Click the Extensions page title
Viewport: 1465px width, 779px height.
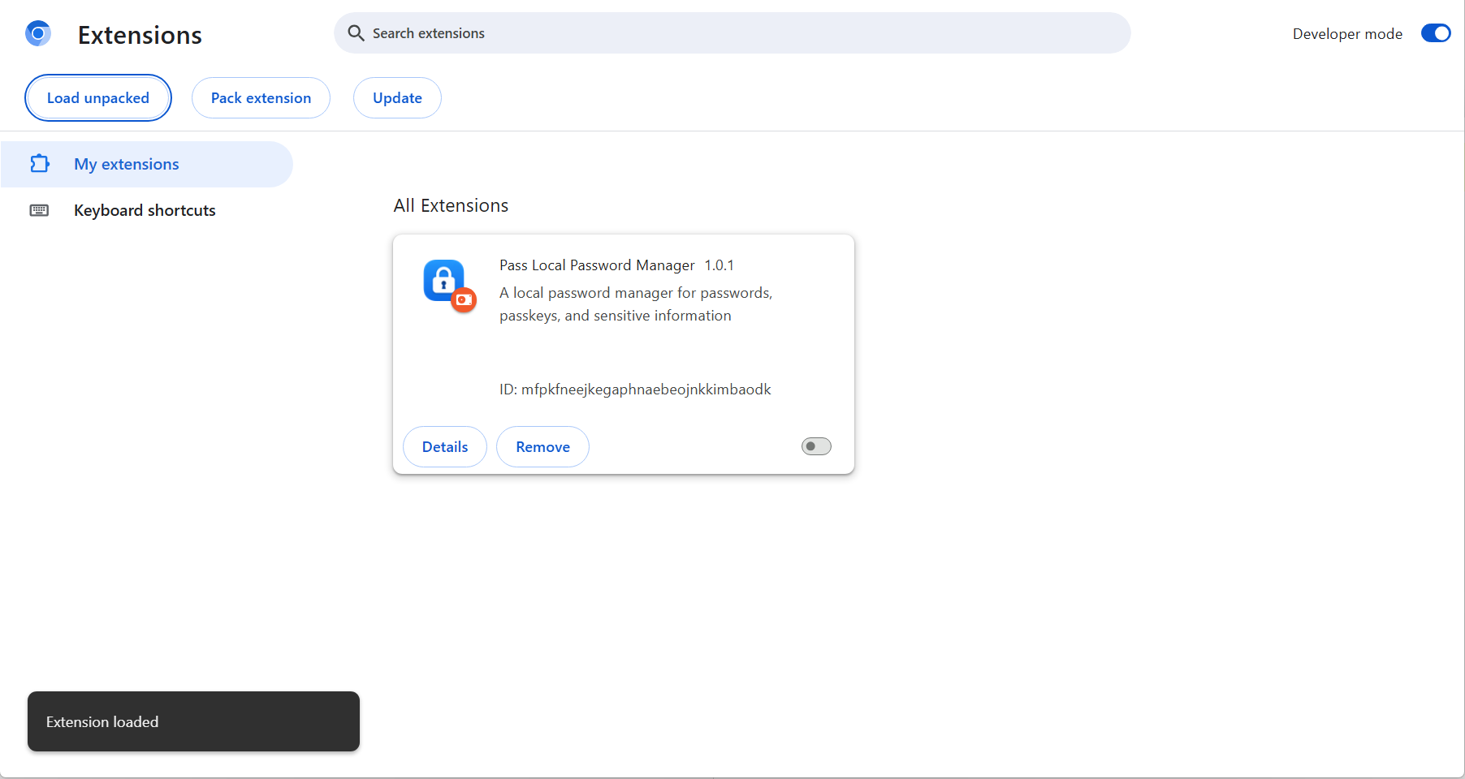[140, 35]
